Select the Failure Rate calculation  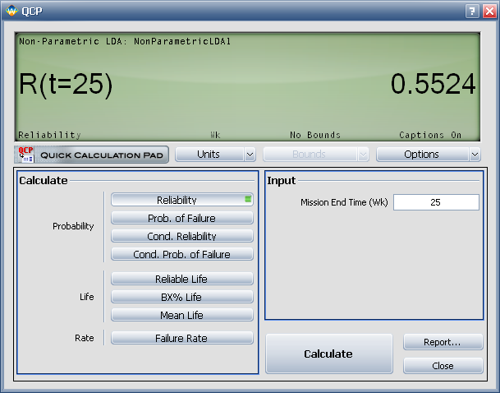181,338
